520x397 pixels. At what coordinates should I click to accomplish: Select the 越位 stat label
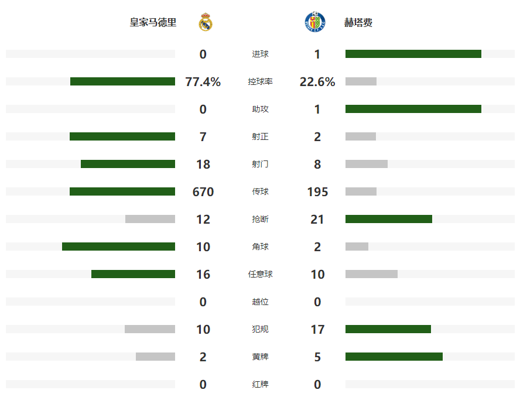pyautogui.click(x=260, y=302)
